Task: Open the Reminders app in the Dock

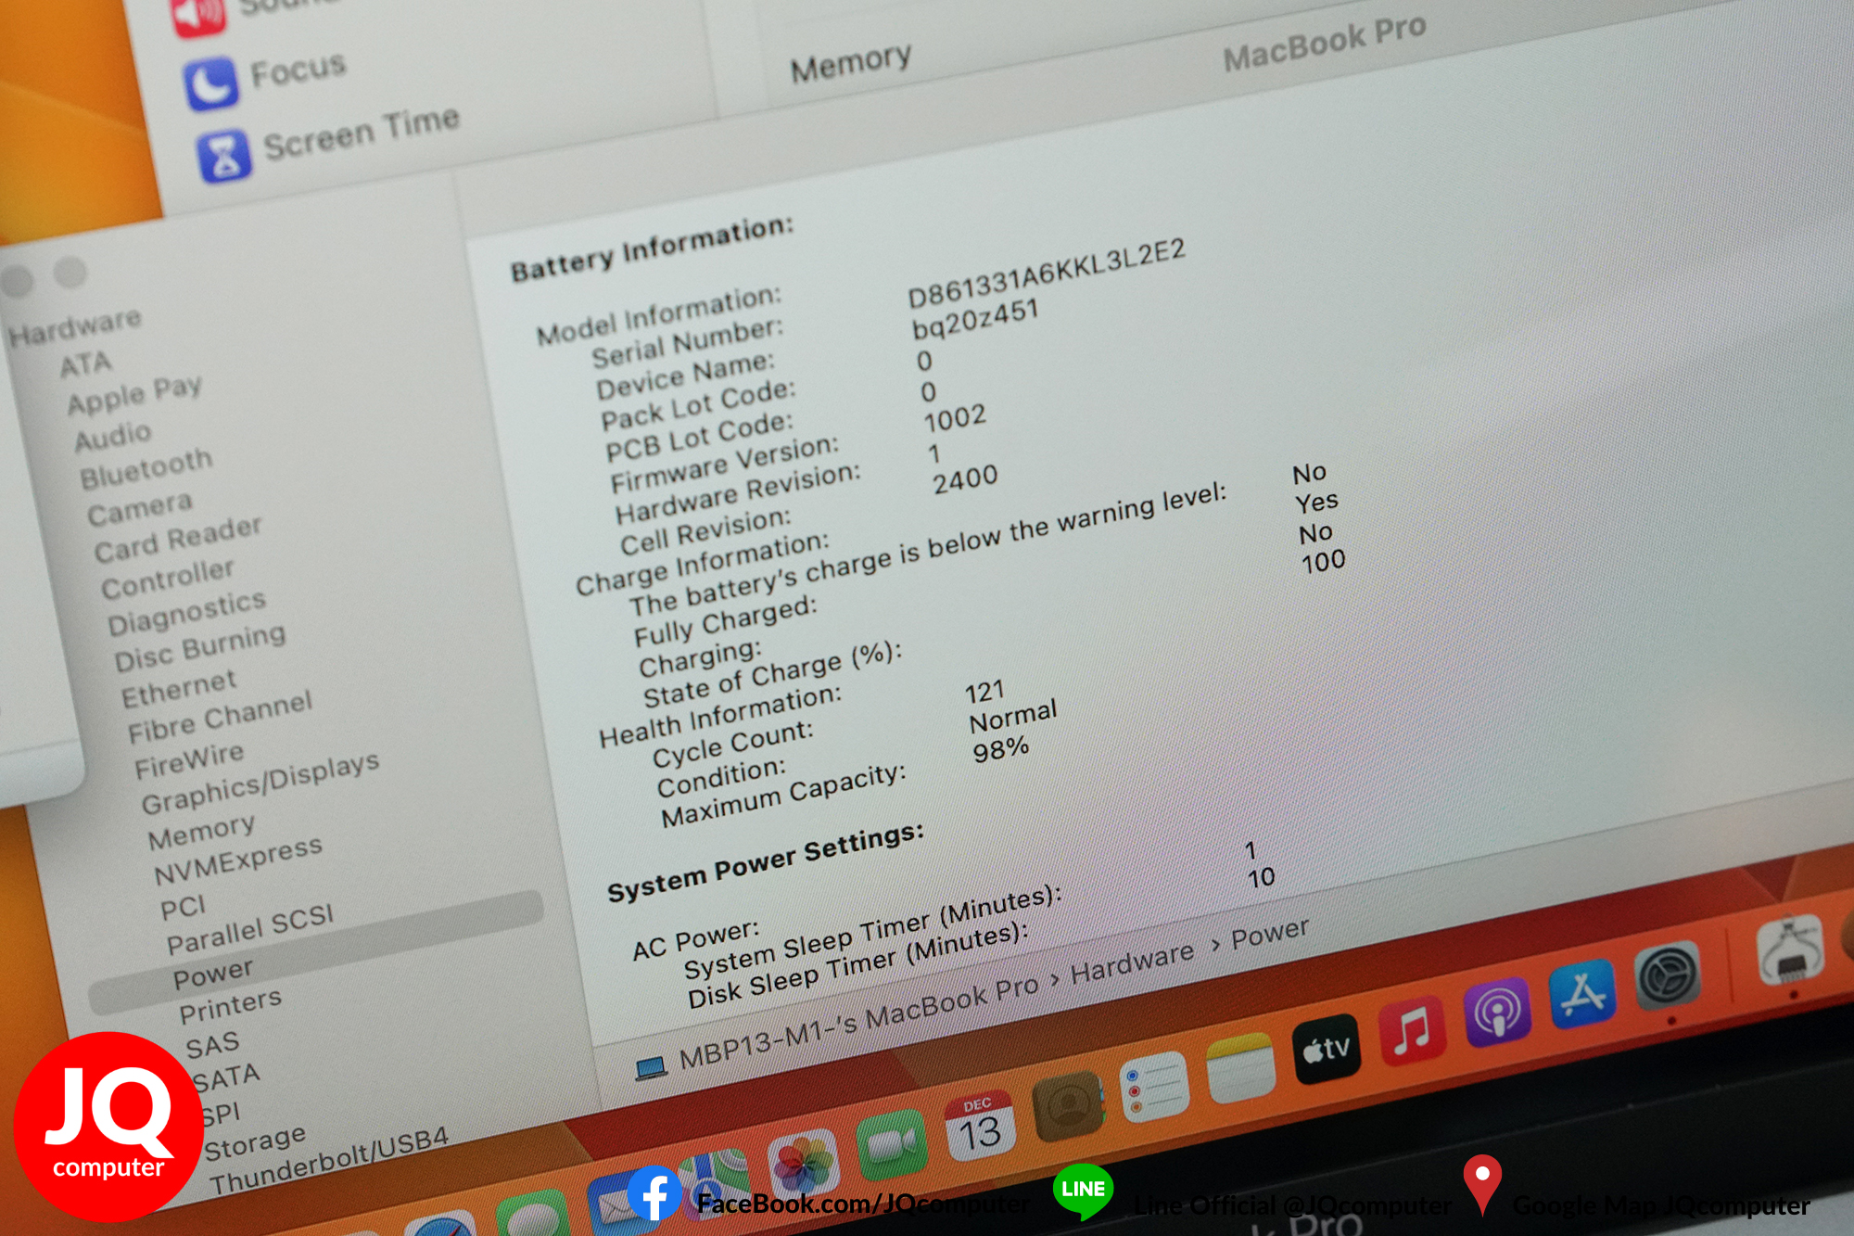Action: tap(1154, 1087)
